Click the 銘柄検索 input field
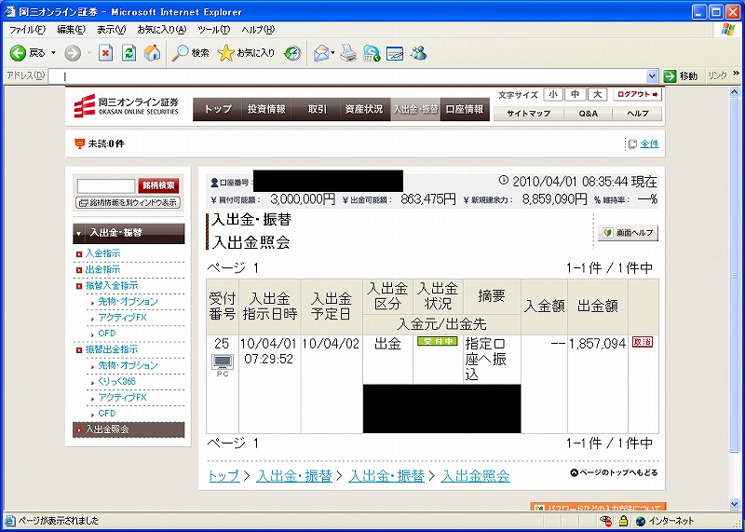This screenshot has width=745, height=532. [105, 185]
